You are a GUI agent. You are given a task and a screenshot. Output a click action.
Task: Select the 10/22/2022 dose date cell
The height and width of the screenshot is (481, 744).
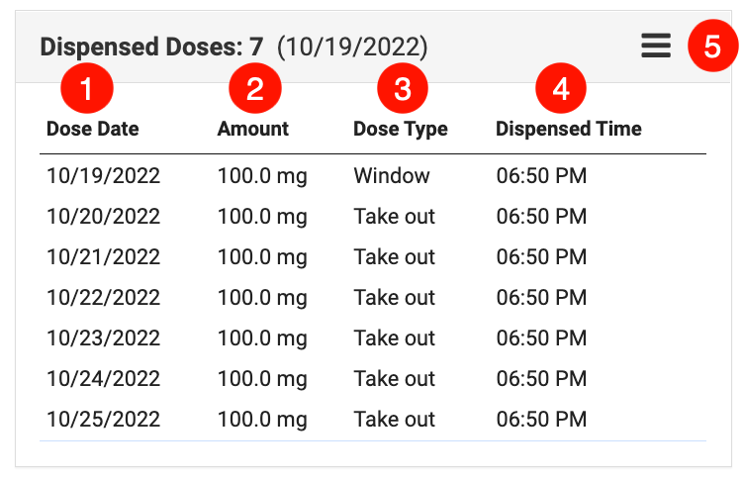(x=103, y=298)
